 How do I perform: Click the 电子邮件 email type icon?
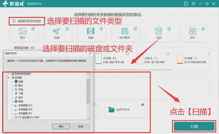coord(125,31)
